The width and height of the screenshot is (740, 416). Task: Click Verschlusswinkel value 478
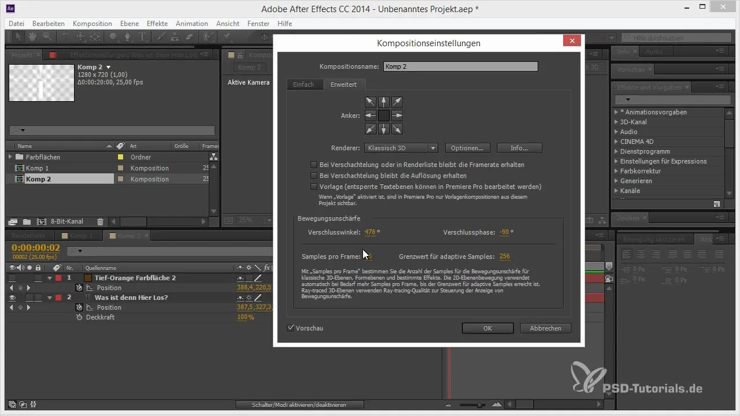[370, 232]
